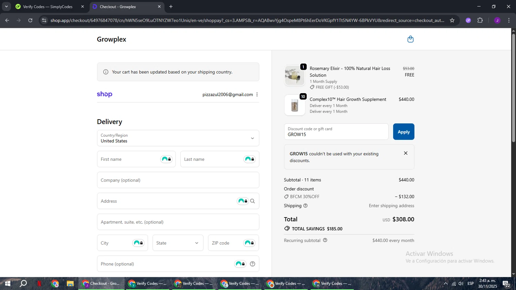Open the Windows notification center

click(506, 284)
